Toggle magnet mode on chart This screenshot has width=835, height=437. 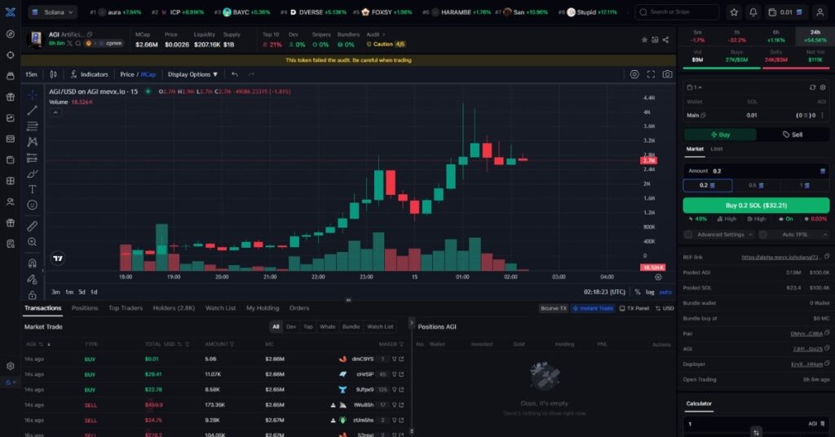(33, 263)
